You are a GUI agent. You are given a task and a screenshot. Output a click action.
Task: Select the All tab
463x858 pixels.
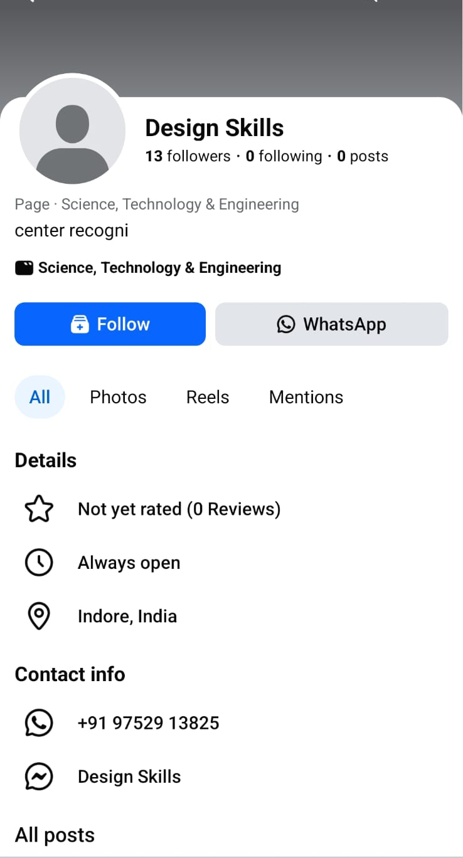(40, 397)
